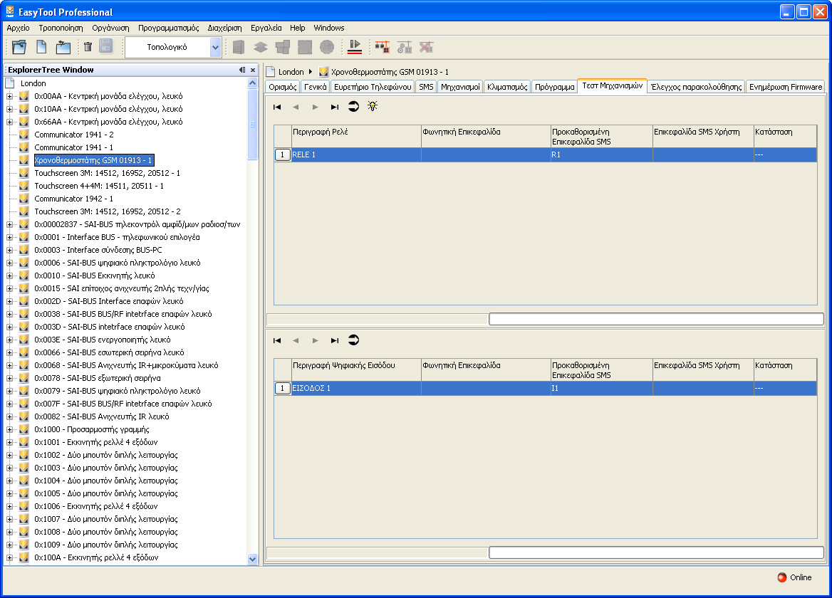Image resolution: width=832 pixels, height=598 pixels.
Task: Open the Αρχείο menu
Action: coord(18,28)
